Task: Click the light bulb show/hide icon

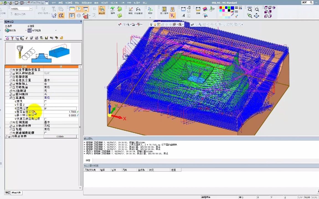Action: pos(151,24)
